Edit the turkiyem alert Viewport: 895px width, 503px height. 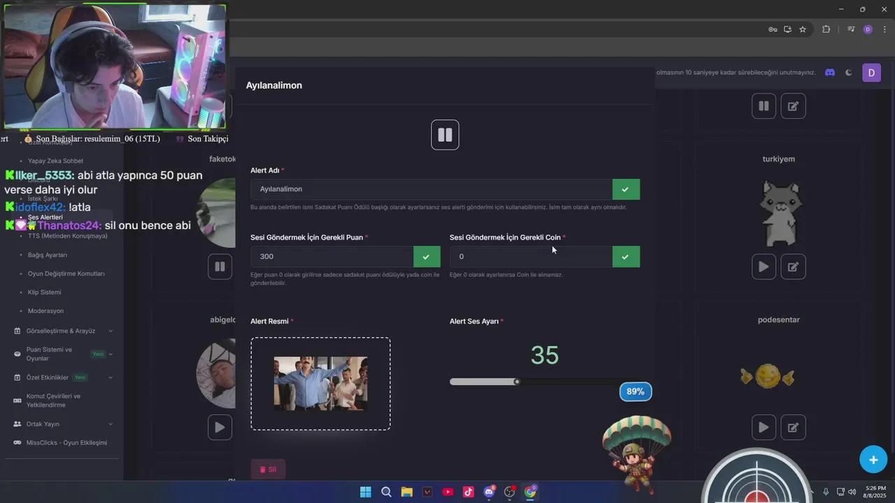pos(793,266)
